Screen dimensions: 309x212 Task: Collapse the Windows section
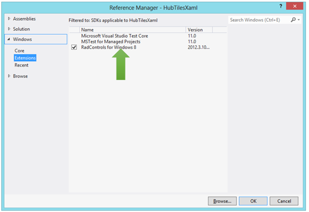9,39
